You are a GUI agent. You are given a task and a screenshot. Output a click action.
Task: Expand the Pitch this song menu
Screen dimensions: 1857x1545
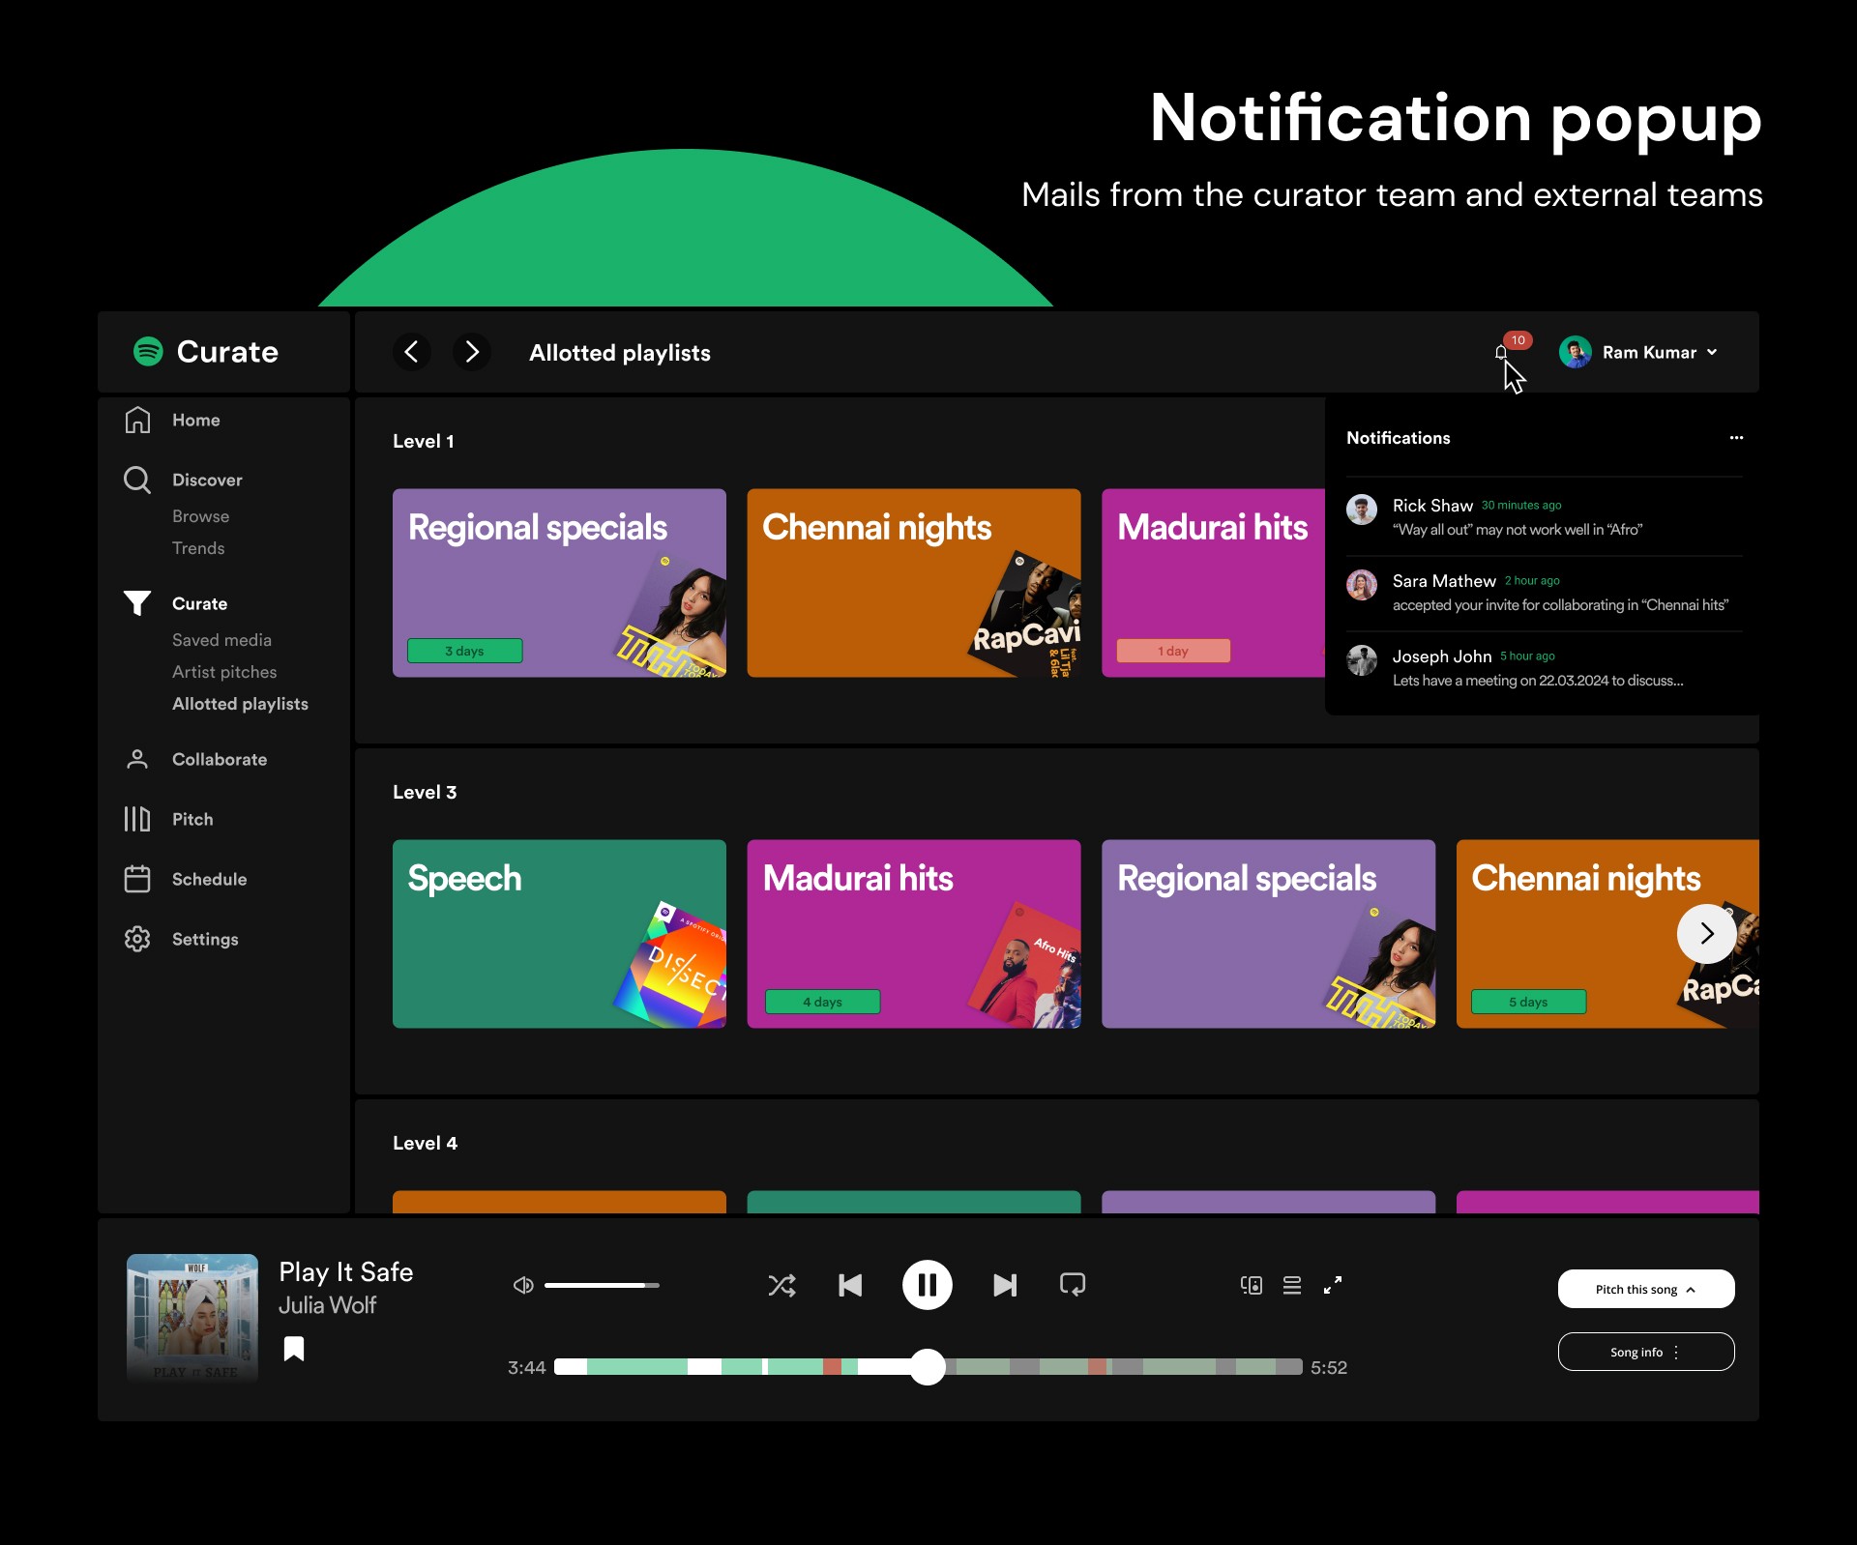1645,1289
